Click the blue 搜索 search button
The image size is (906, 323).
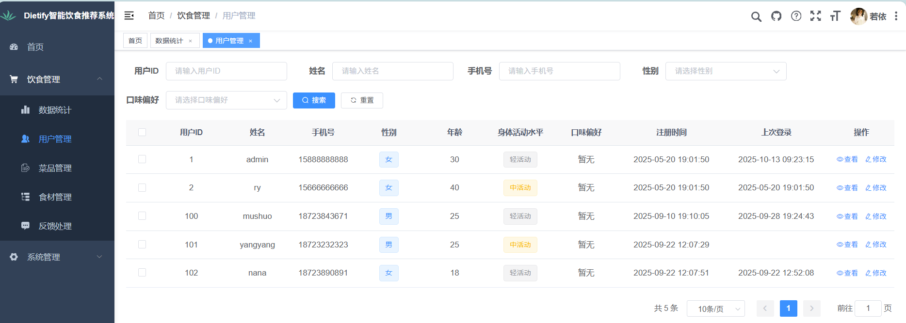tap(314, 100)
